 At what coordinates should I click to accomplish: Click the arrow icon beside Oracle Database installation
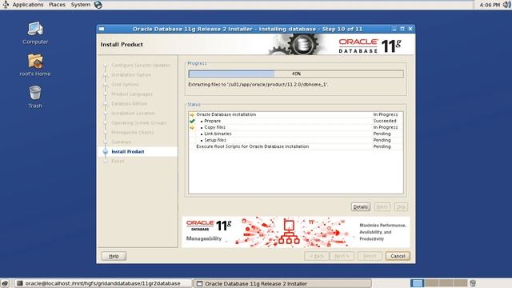[192, 114]
